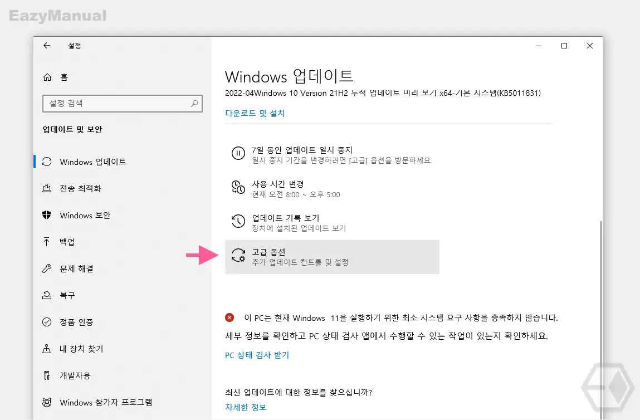
Task: Click the update history icon
Action: click(x=238, y=221)
